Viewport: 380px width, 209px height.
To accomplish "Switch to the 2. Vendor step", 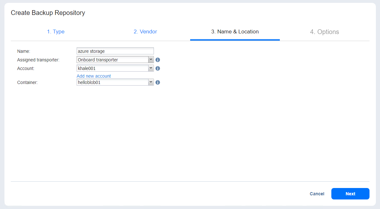I will (x=145, y=32).
